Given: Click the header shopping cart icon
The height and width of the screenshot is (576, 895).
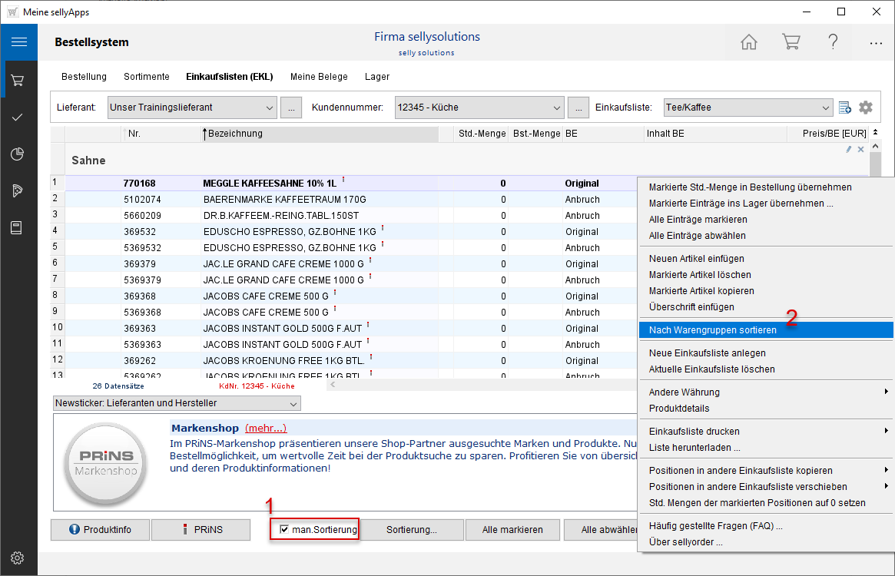Looking at the screenshot, I should point(791,42).
